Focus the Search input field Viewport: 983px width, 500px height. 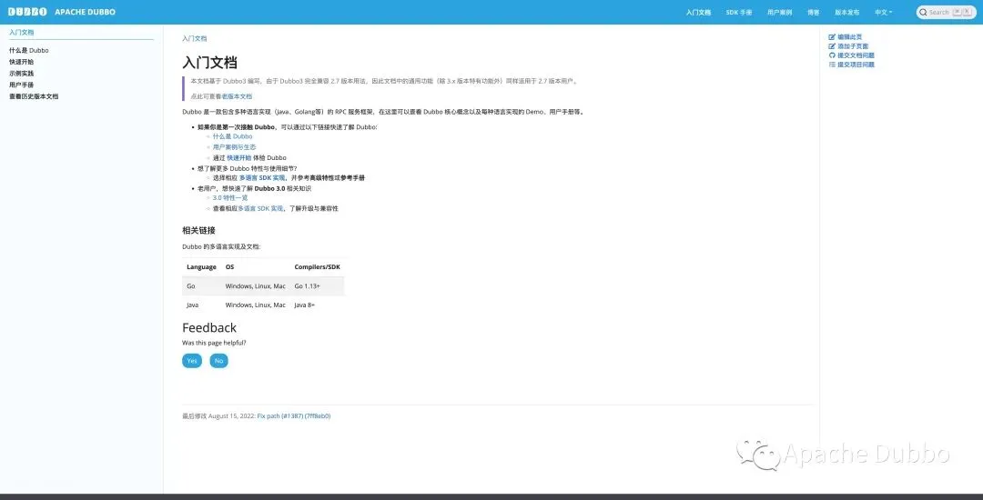click(946, 13)
